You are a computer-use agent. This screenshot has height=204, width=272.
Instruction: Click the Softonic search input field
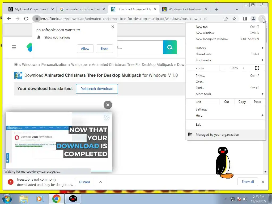point(140,47)
